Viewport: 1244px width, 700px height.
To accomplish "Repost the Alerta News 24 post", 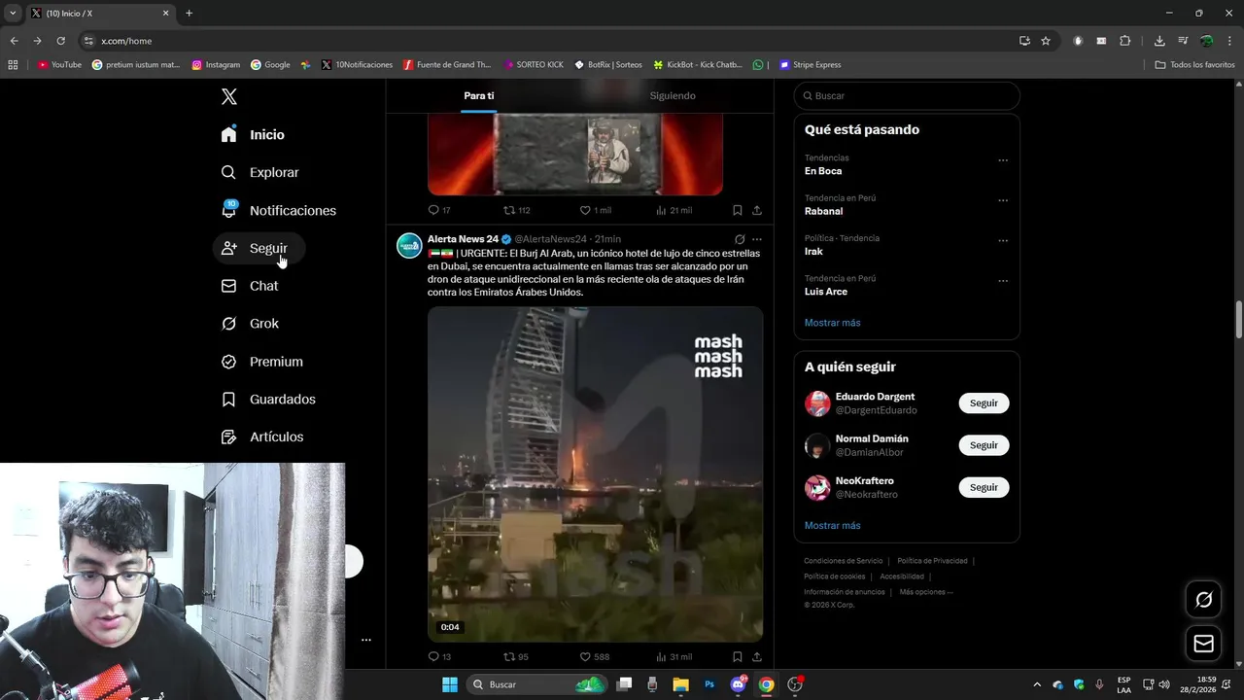I will coord(515,657).
